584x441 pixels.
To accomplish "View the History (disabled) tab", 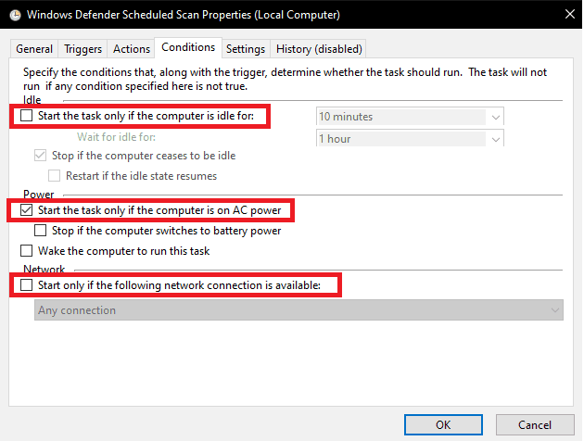I will [319, 49].
